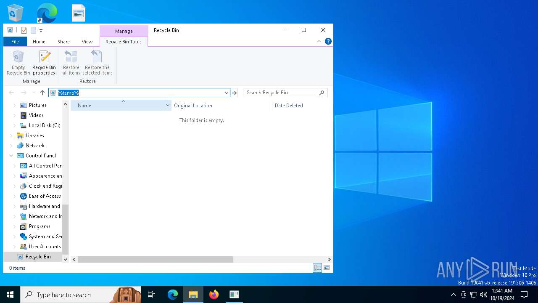
Task: Collapse the Control Panel tree node
Action: [11, 156]
